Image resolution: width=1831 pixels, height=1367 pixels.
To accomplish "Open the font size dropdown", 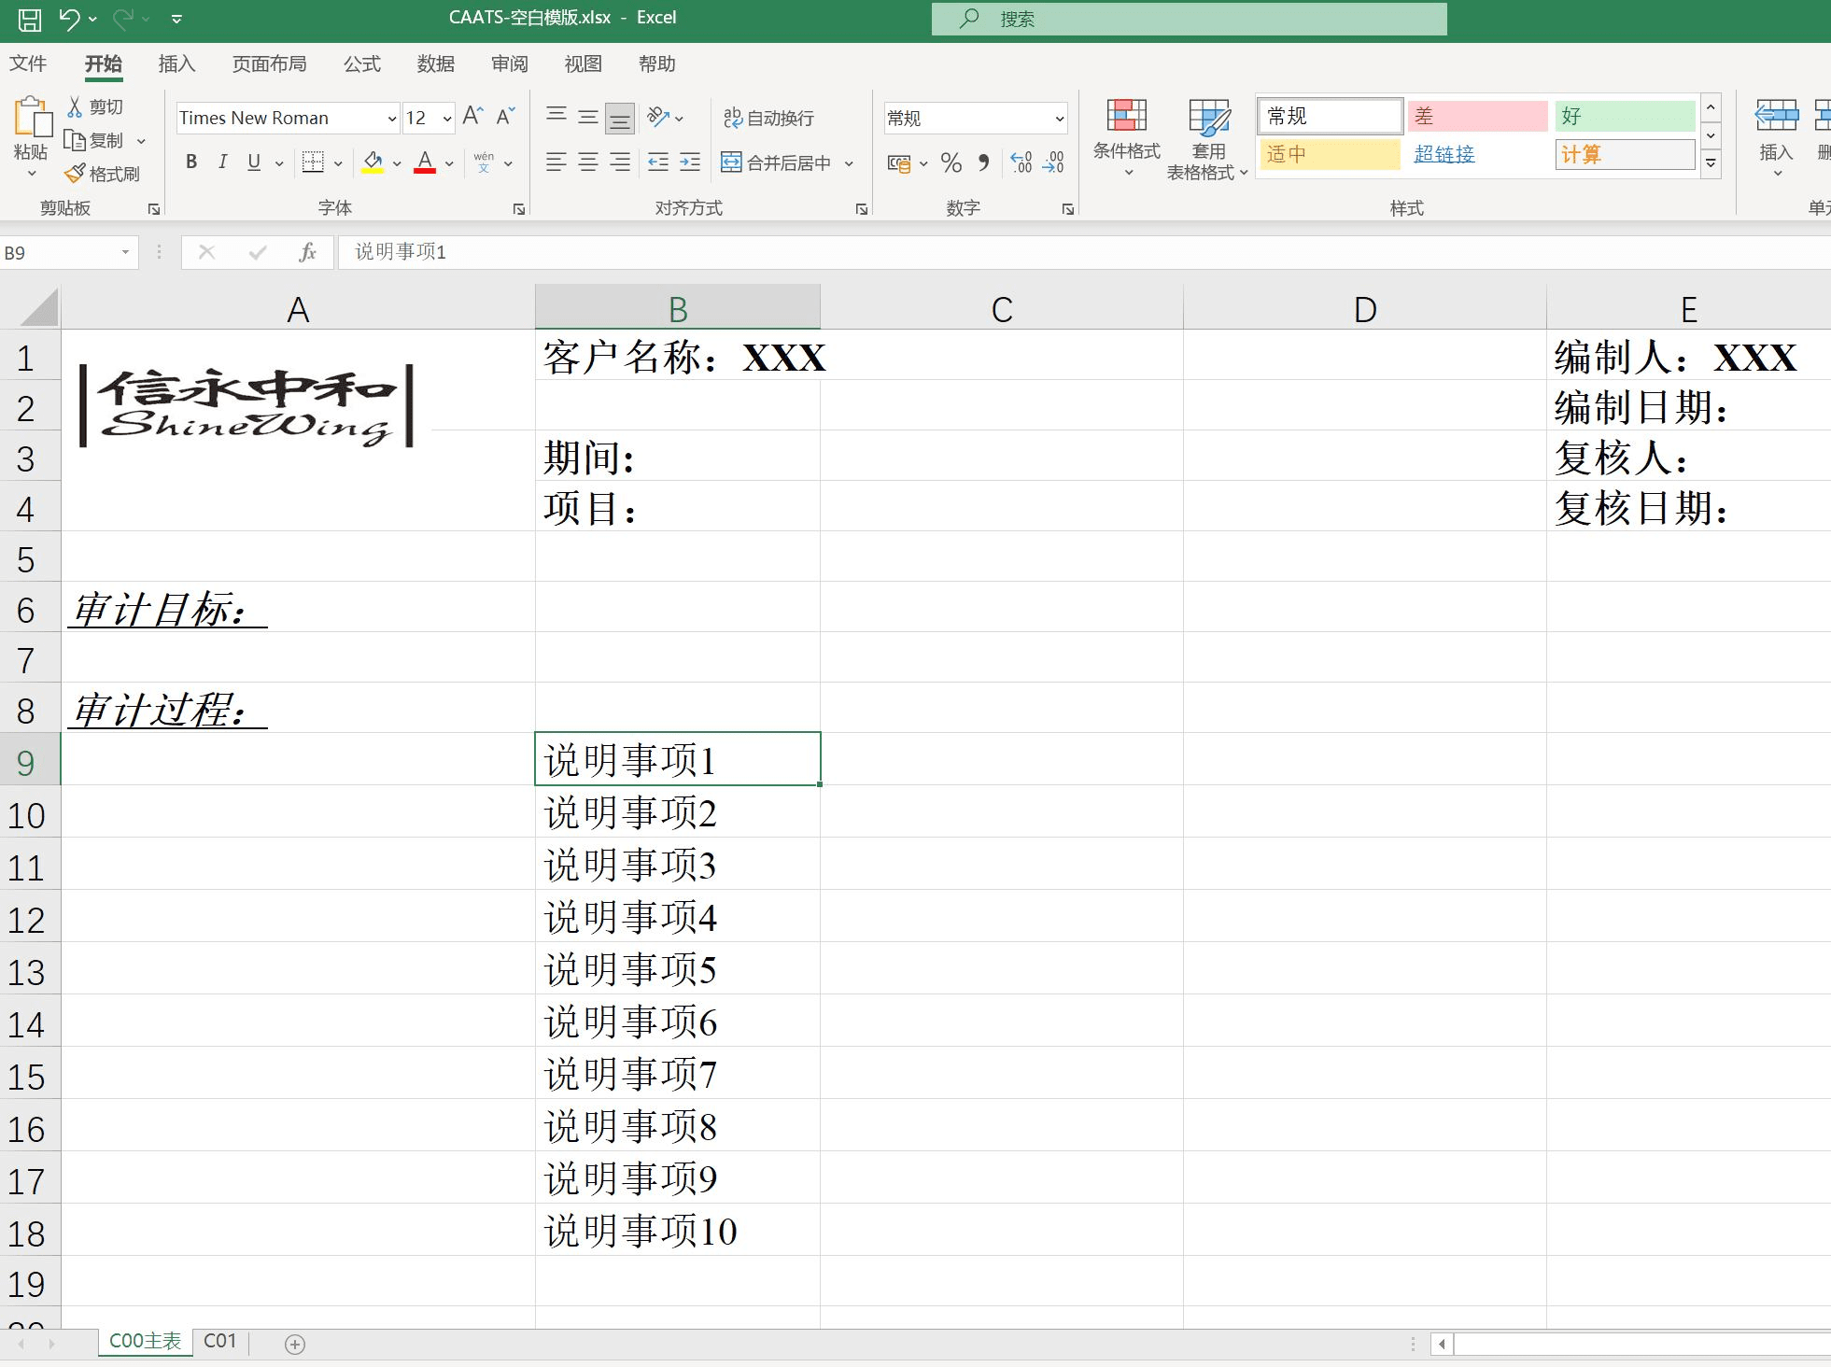I will coord(447,118).
